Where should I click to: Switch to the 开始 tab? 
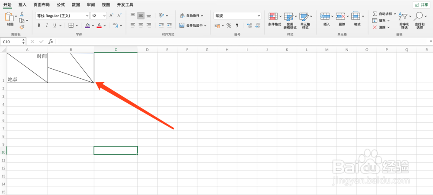pyautogui.click(x=7, y=5)
